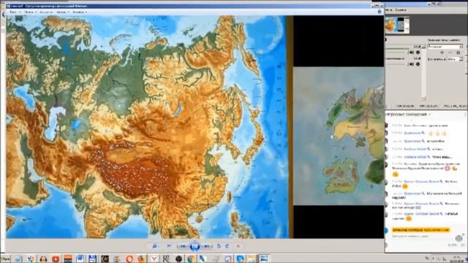Send the chat message with the arrow icon
Viewport: 468px width, 263px height.
click(x=463, y=245)
